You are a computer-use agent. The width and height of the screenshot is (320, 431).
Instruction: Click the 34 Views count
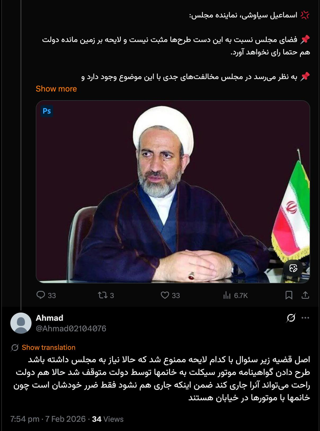[x=108, y=419]
